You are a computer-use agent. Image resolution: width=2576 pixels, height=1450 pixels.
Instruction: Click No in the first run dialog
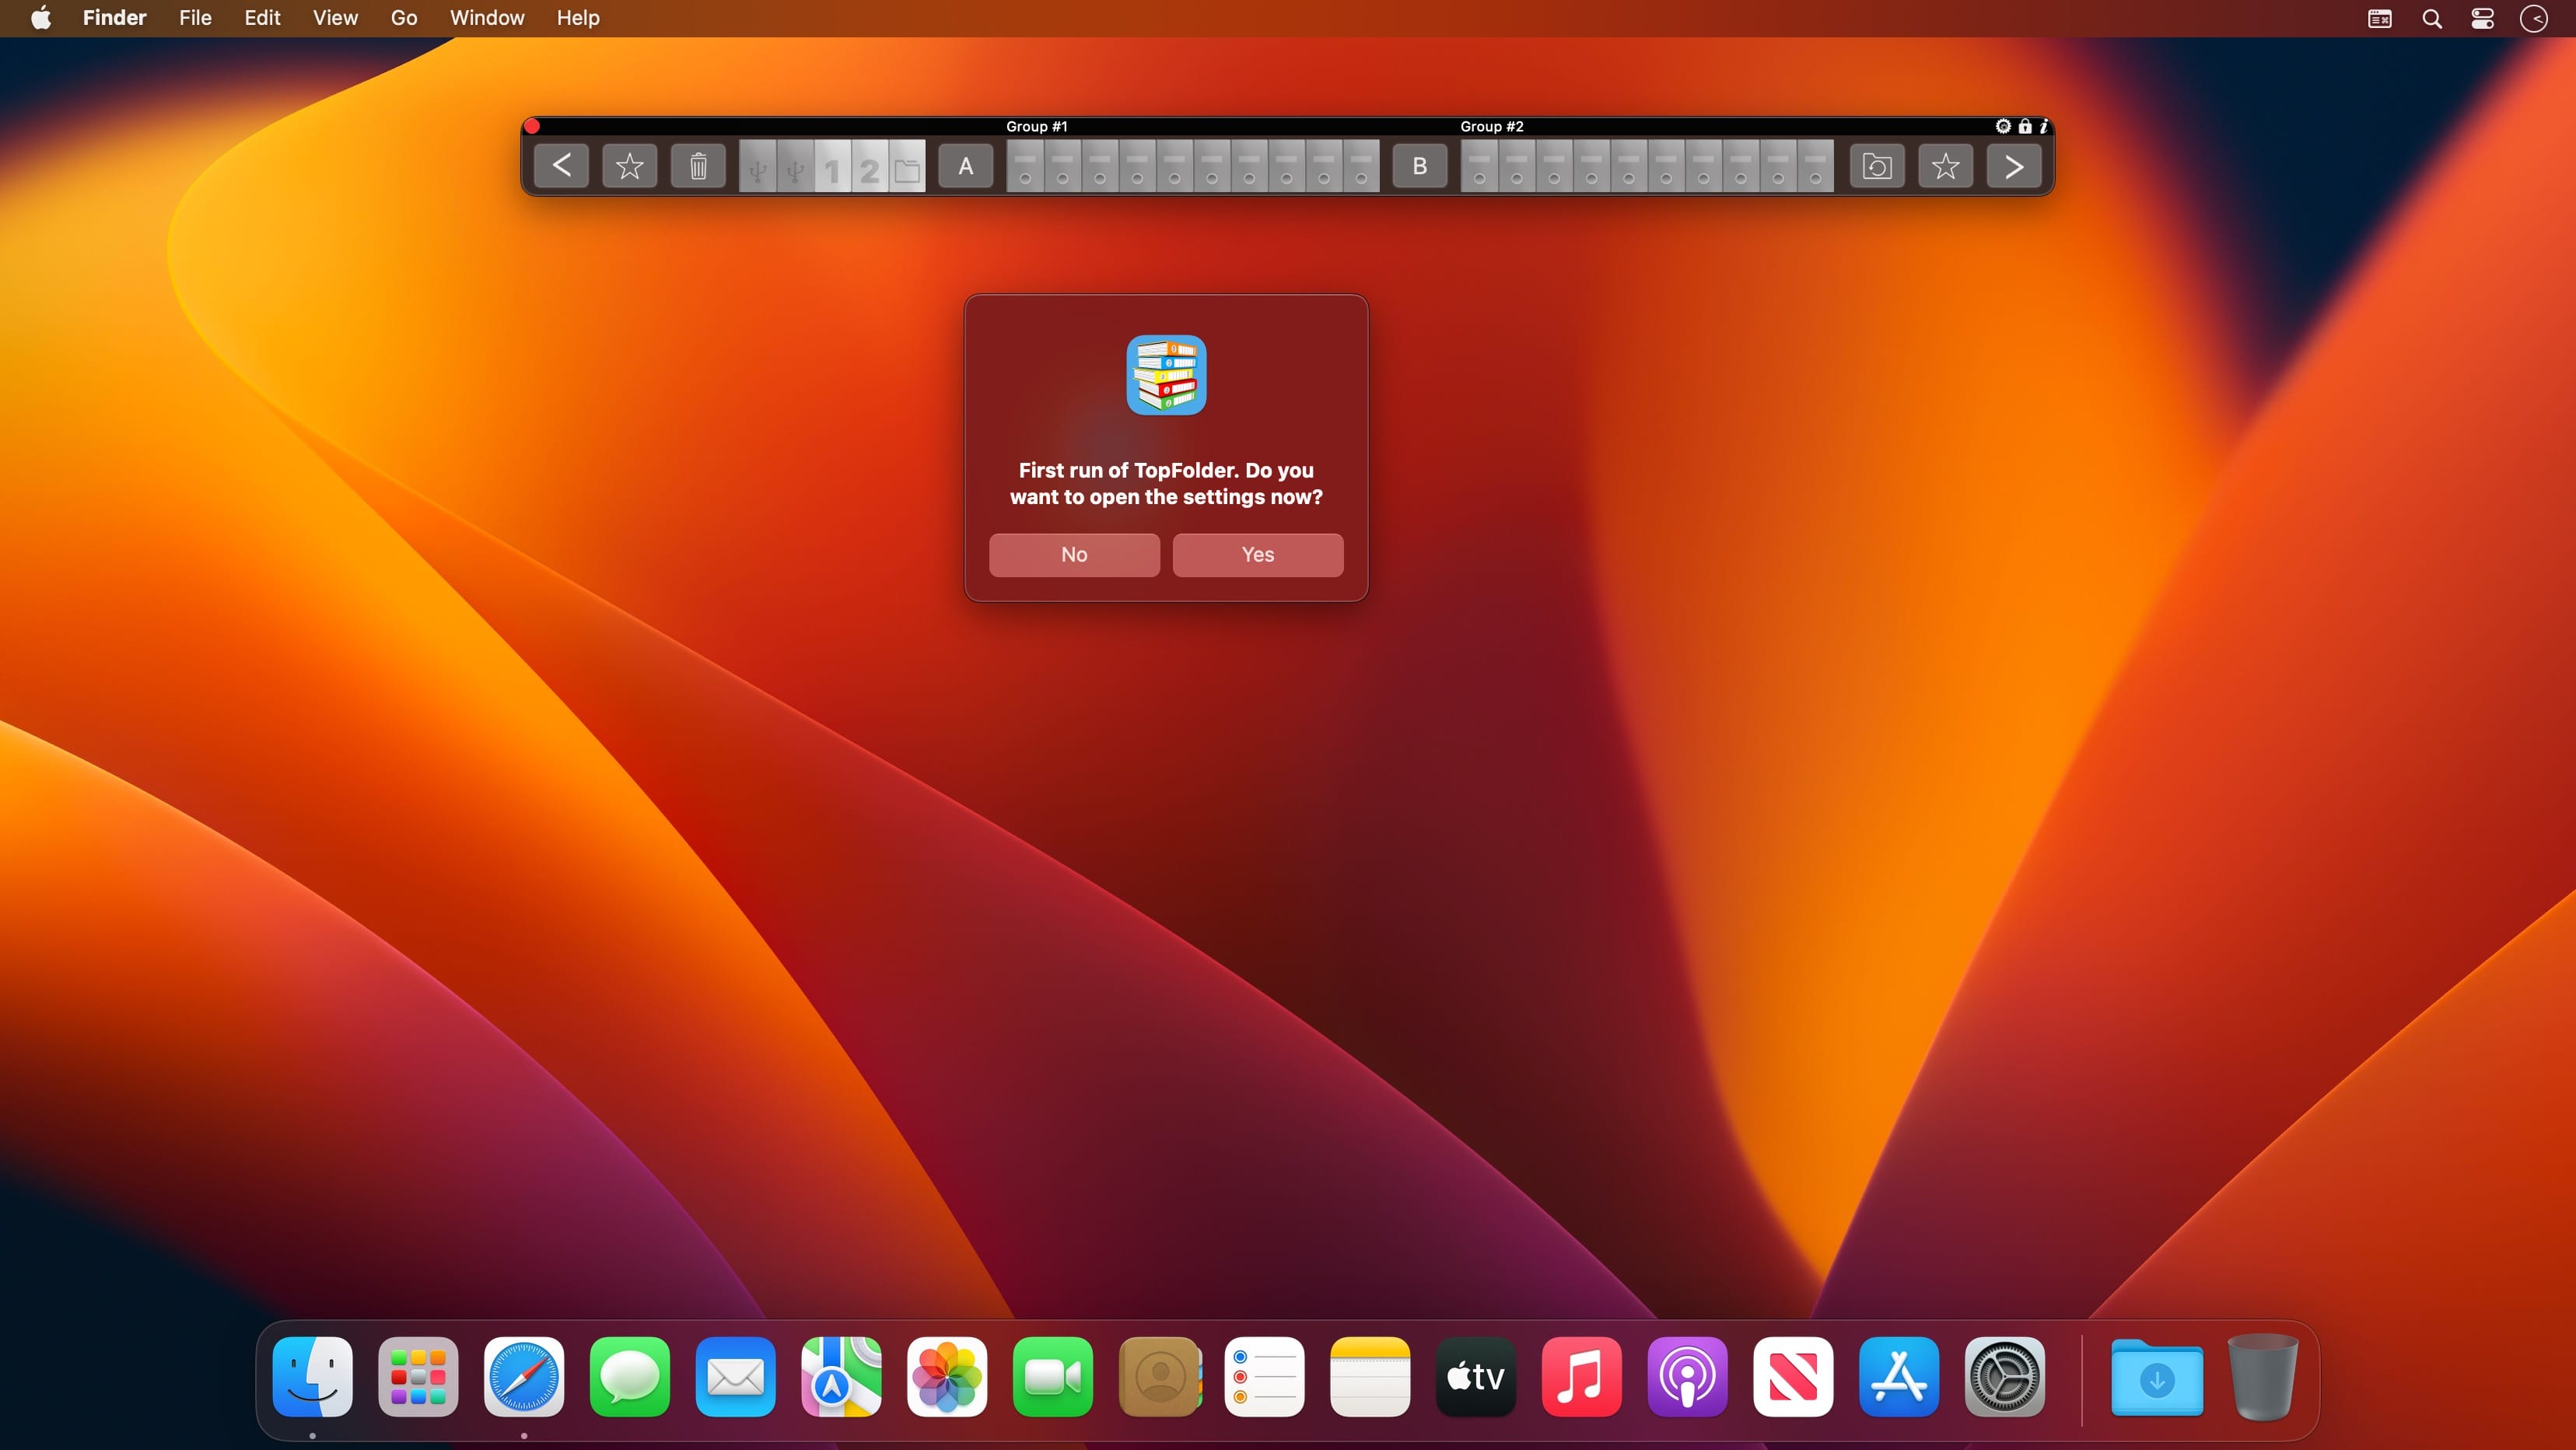coord(1073,554)
